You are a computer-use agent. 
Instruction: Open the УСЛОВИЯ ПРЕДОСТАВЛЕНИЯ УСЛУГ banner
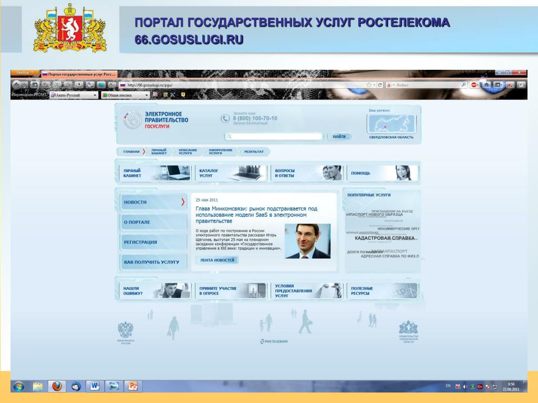point(307,291)
